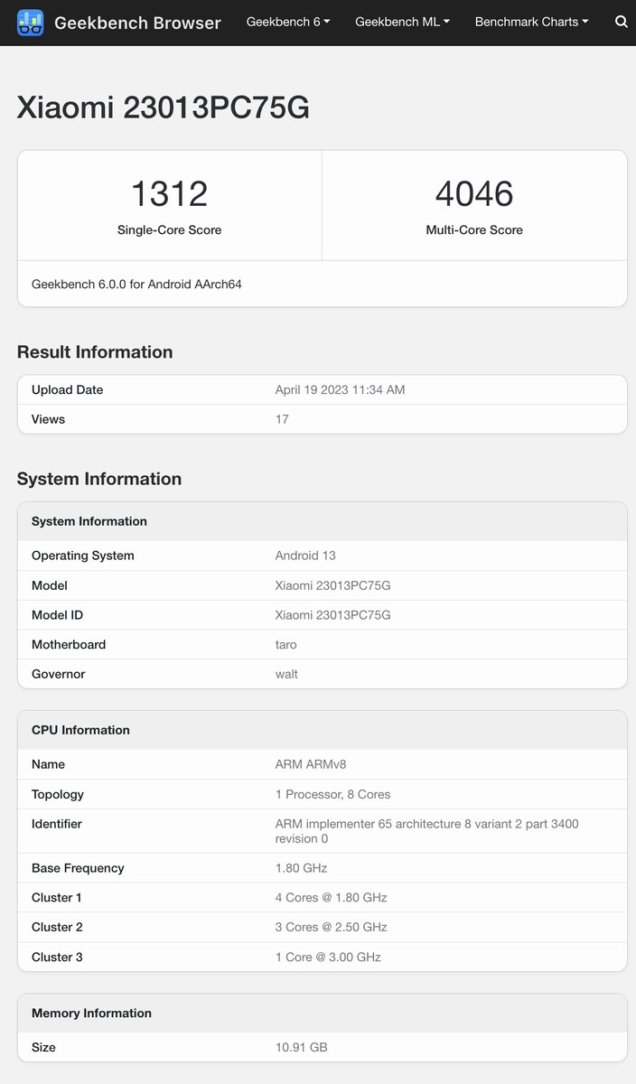Screen dimensions: 636x1084
Task: Expand the Geekbench 6 dropdown menu
Action: [x=288, y=22]
